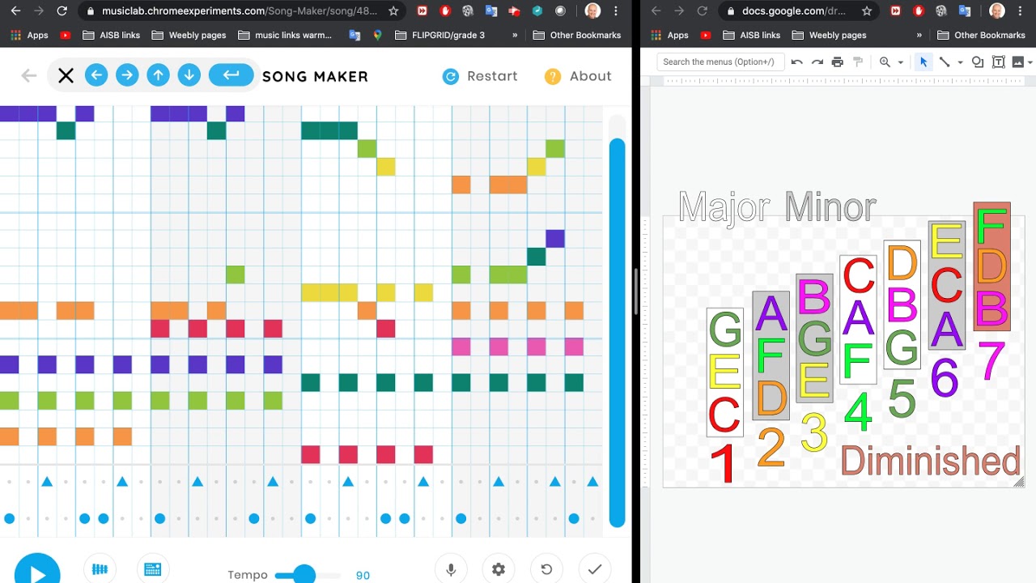The image size is (1036, 583).
Task: Open the About page of Song Maker
Action: point(578,76)
